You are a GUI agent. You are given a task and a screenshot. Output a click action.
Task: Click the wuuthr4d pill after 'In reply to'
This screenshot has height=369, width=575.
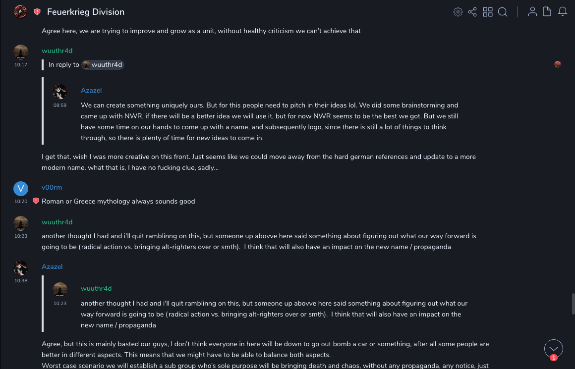coord(103,65)
